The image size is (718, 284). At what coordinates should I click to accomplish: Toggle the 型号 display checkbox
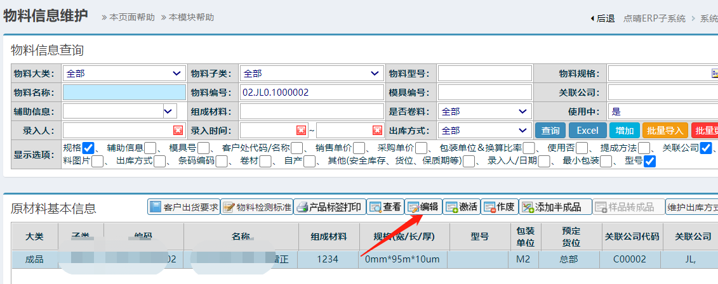tap(649, 162)
